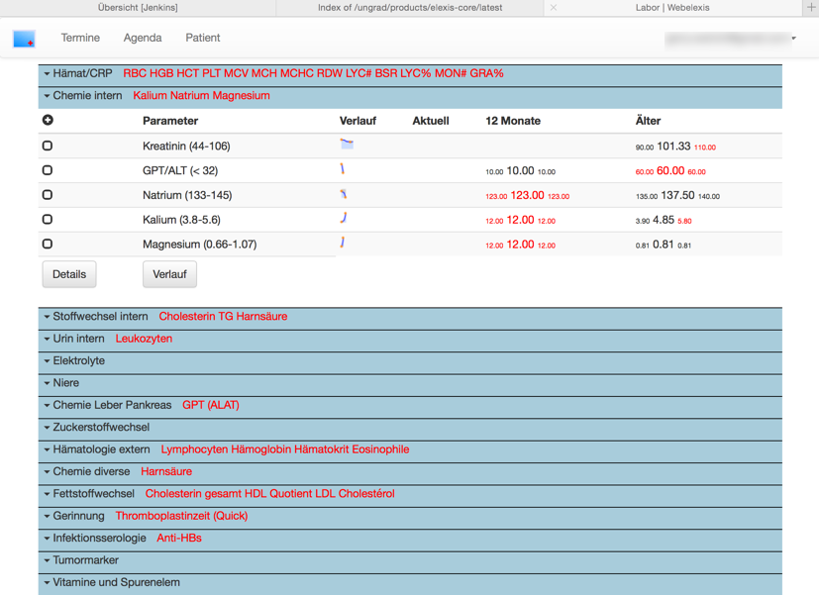The width and height of the screenshot is (819, 595).
Task: Switch to the Labor | Webelexis tab
Action: (x=672, y=8)
